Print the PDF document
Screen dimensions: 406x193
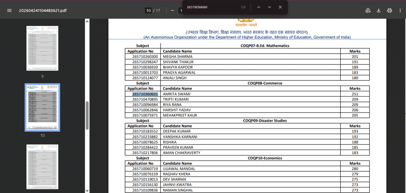[x=389, y=10]
